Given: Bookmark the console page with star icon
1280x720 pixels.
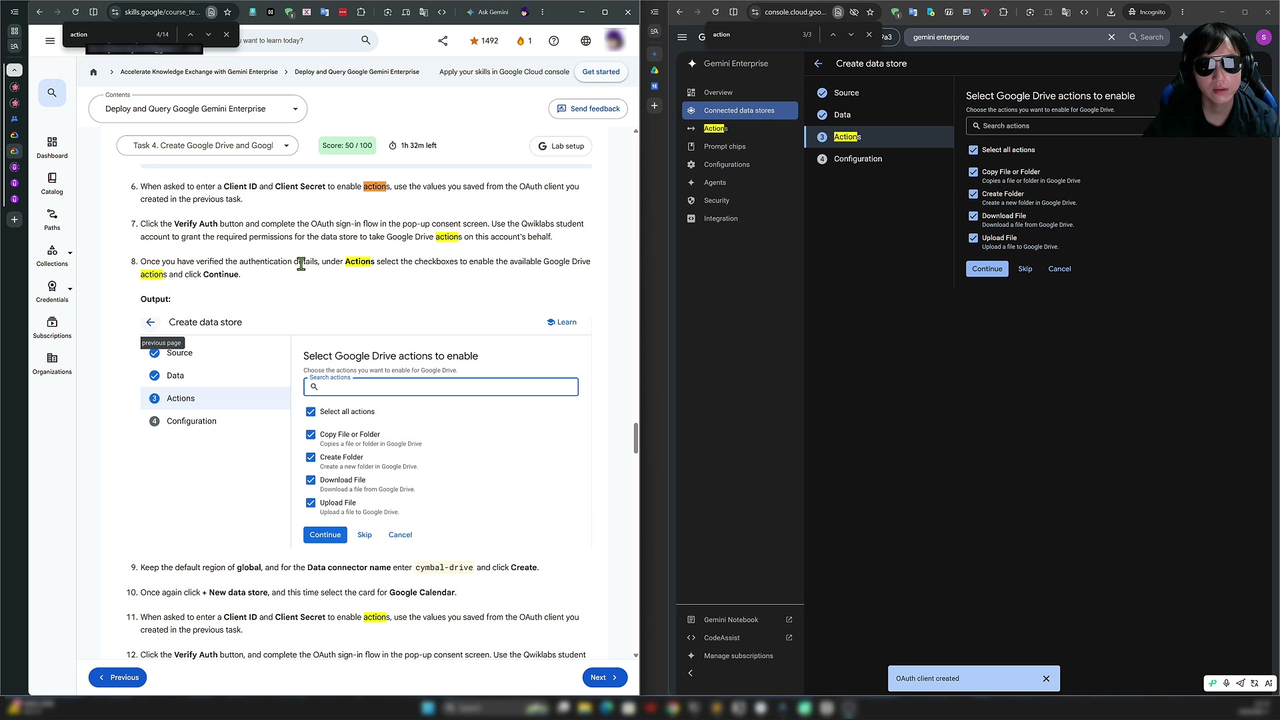Looking at the screenshot, I should click(x=870, y=12).
